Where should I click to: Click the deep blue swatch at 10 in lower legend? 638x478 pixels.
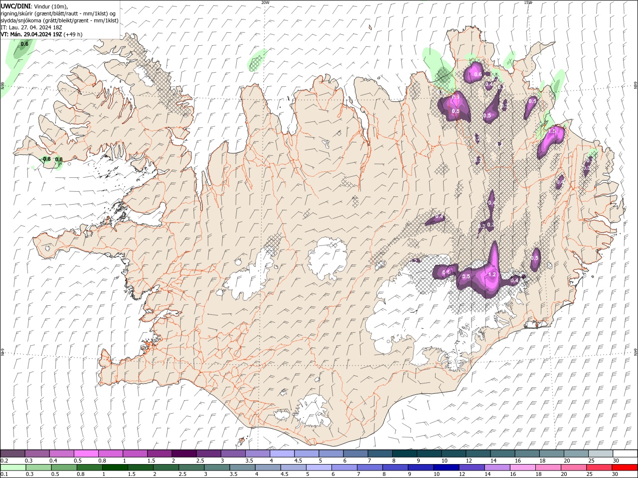coord(446,468)
